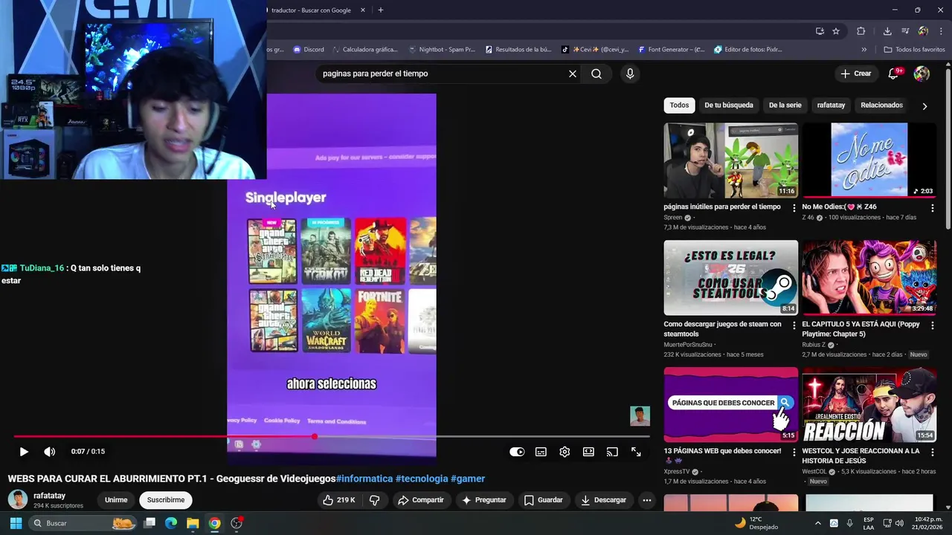
Task: Select the Relacionados chip
Action: pyautogui.click(x=881, y=106)
